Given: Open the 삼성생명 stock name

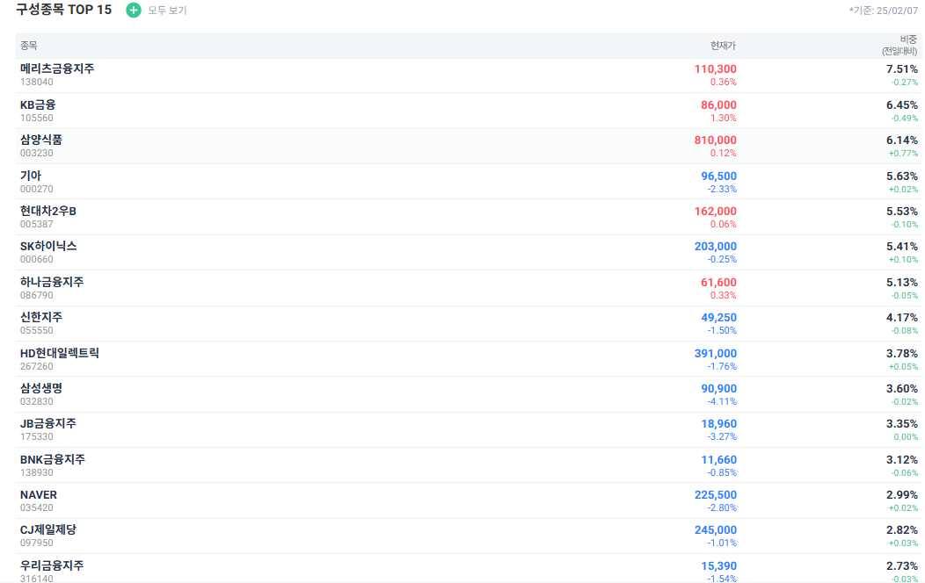Looking at the screenshot, I should (x=41, y=388).
